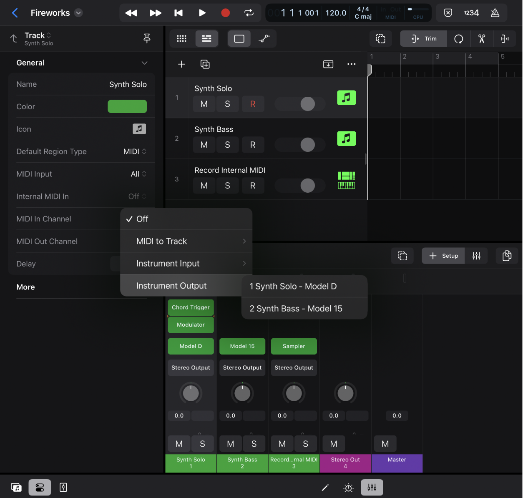Collapse the General section
523x498 pixels.
[x=144, y=63]
